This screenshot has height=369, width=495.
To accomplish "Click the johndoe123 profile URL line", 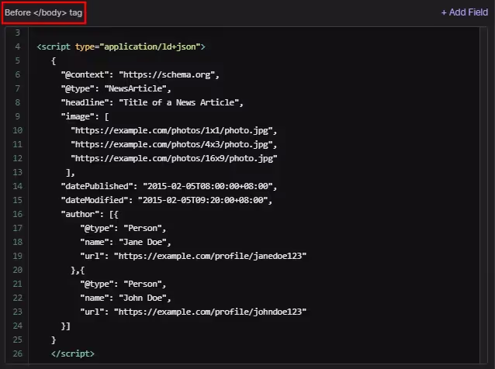I will tap(193, 312).
